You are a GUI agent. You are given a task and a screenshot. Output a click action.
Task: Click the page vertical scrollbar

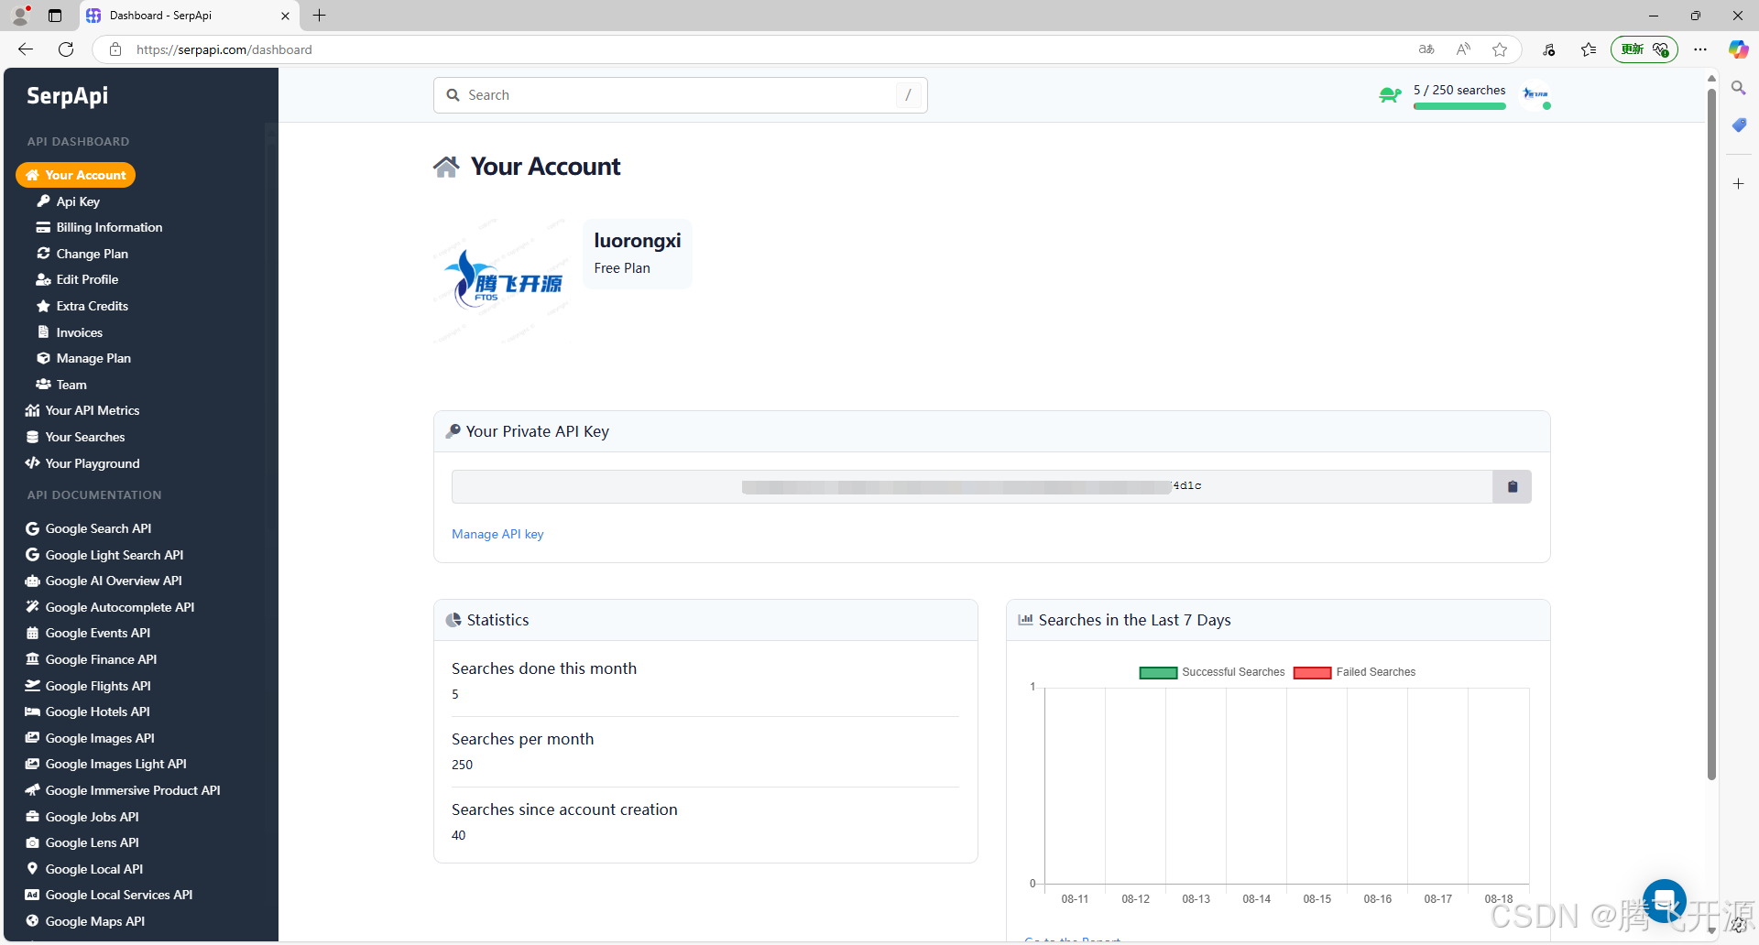1711,435
